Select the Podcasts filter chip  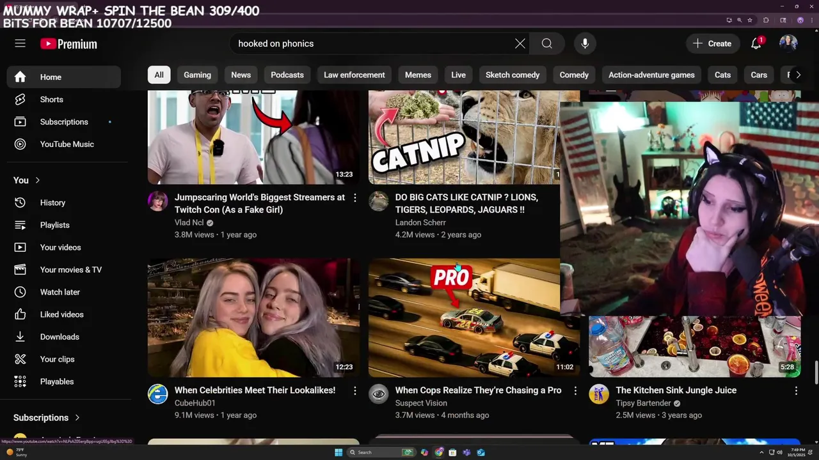[287, 75]
